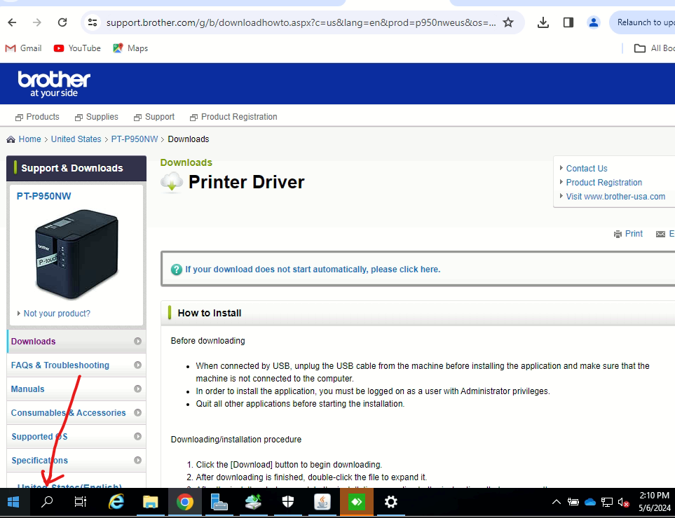This screenshot has height=518, width=675.
Task: Click the OneDrive cloud tray icon
Action: [590, 502]
